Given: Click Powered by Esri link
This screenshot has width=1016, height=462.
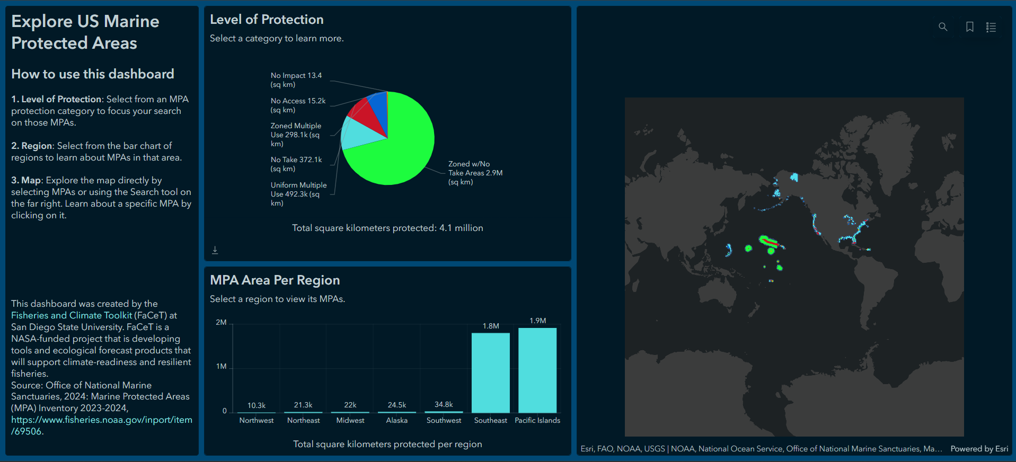Looking at the screenshot, I should point(979,449).
